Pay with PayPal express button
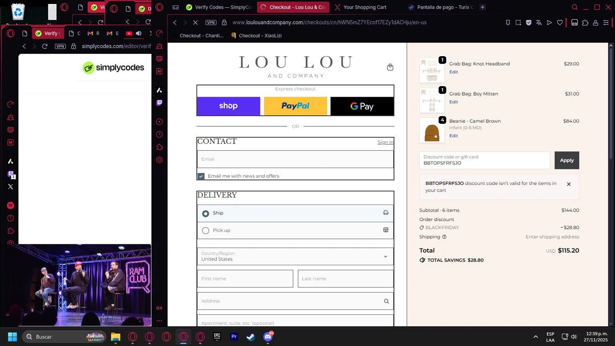Viewport: 615px width, 346px height. pyautogui.click(x=295, y=106)
